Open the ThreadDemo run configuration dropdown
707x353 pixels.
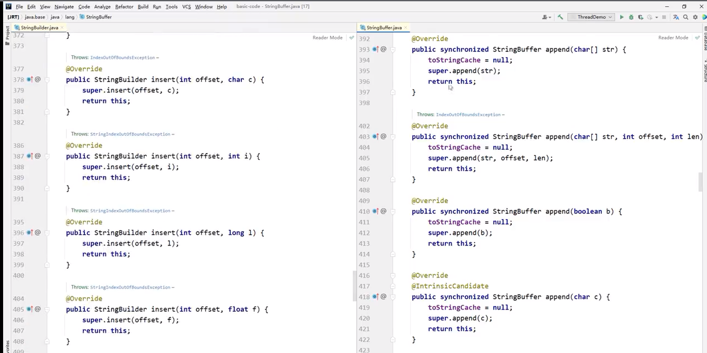[591, 17]
